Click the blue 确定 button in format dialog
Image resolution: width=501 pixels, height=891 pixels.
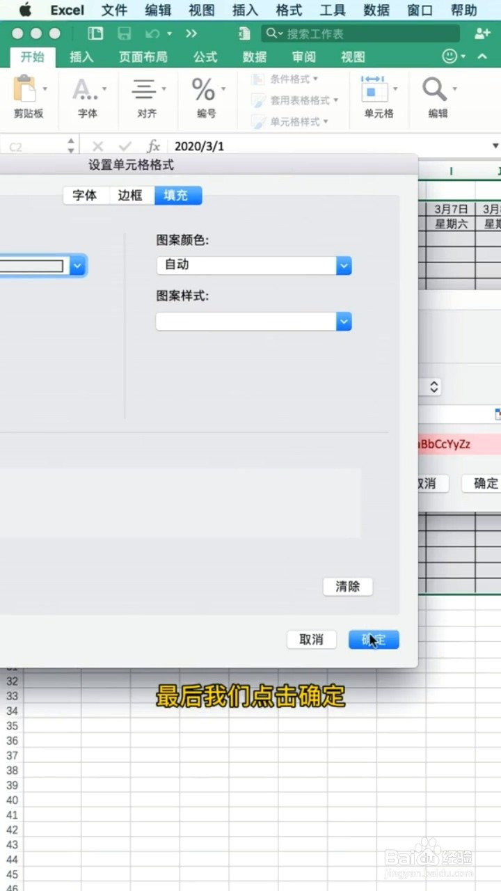[374, 640]
